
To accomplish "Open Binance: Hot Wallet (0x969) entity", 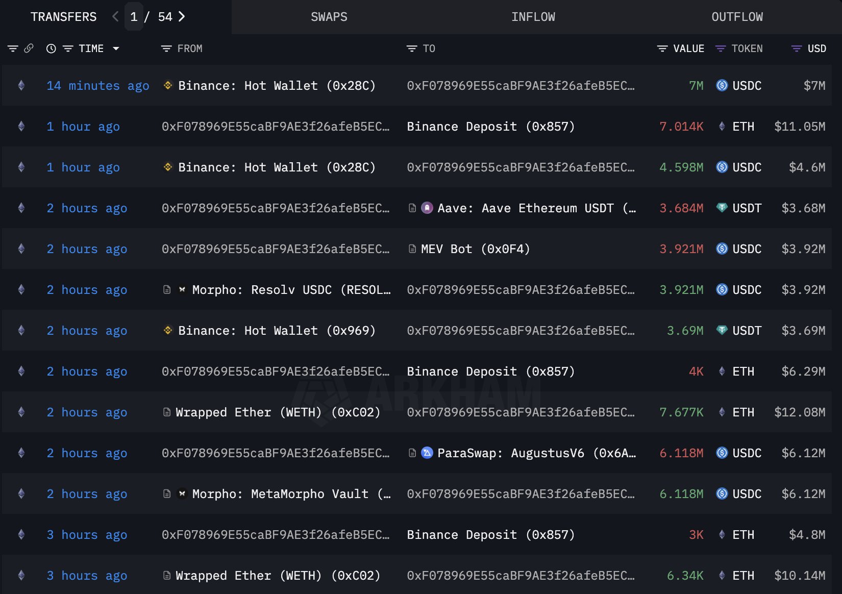I will coord(277,330).
